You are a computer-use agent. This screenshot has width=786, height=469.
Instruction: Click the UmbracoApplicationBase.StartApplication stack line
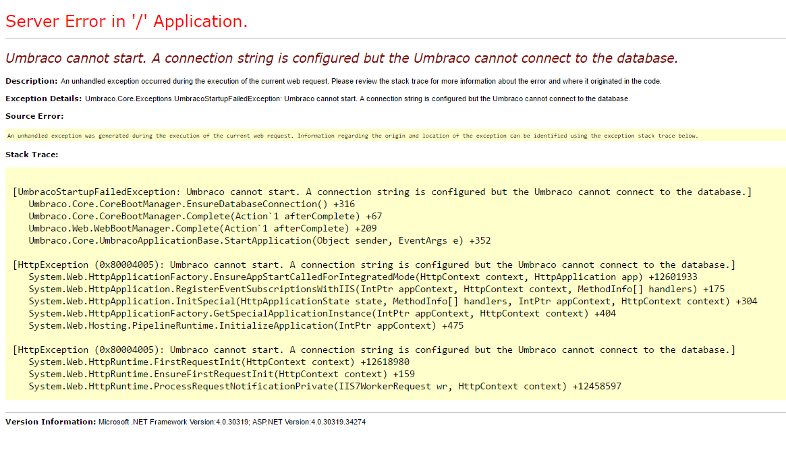tap(260, 241)
